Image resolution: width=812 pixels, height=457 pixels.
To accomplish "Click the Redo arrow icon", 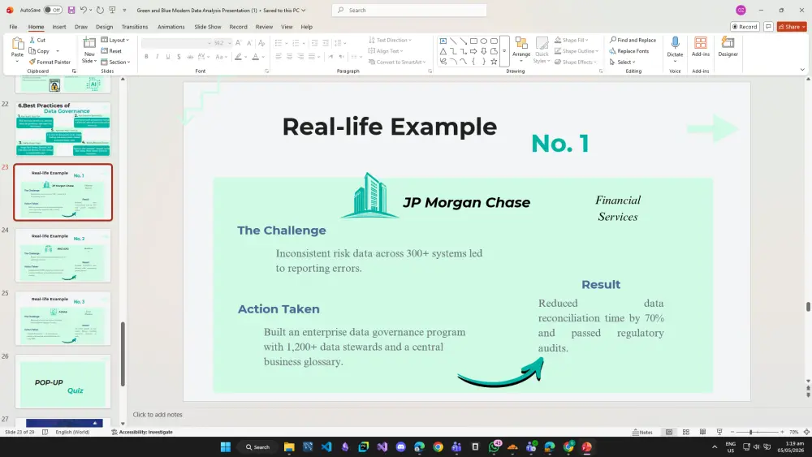I will (100, 10).
